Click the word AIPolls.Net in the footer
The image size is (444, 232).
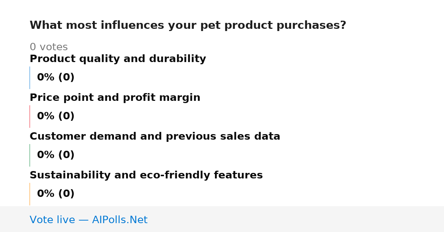(x=120, y=220)
